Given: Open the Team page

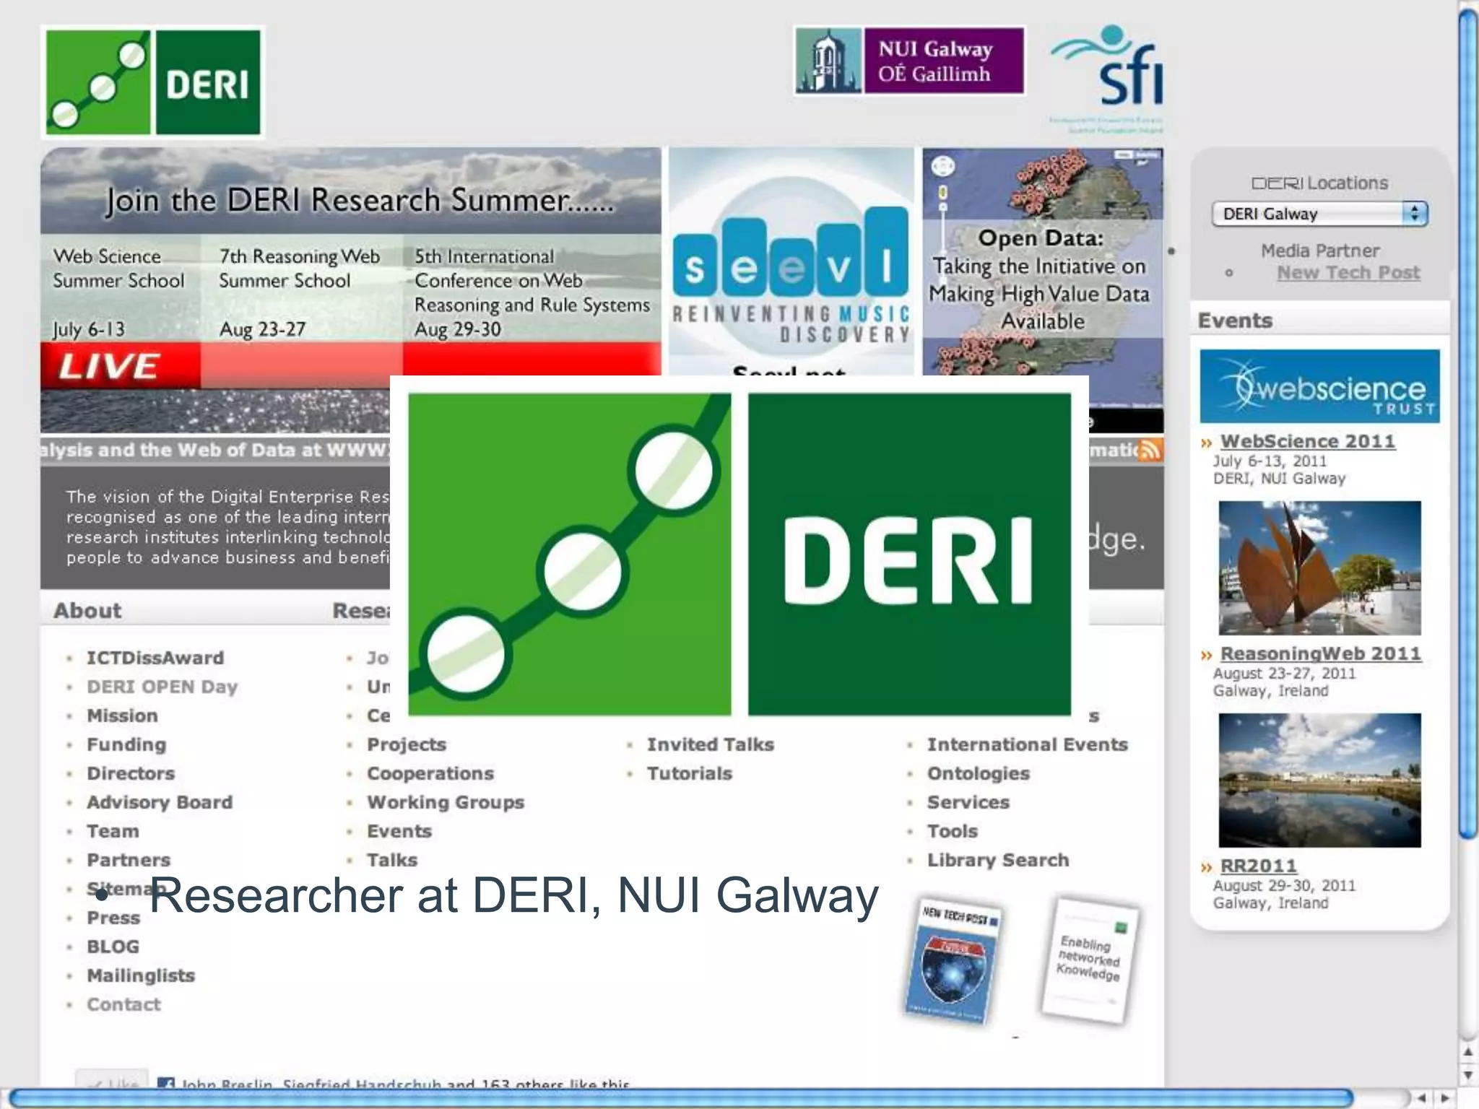Looking at the screenshot, I should pyautogui.click(x=113, y=831).
